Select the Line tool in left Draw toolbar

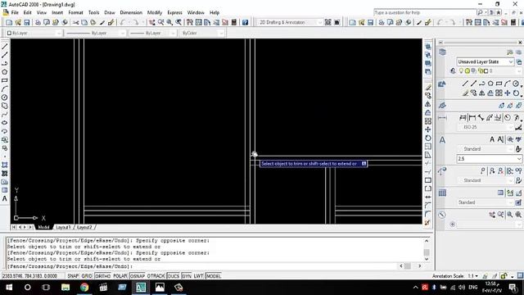[5, 47]
